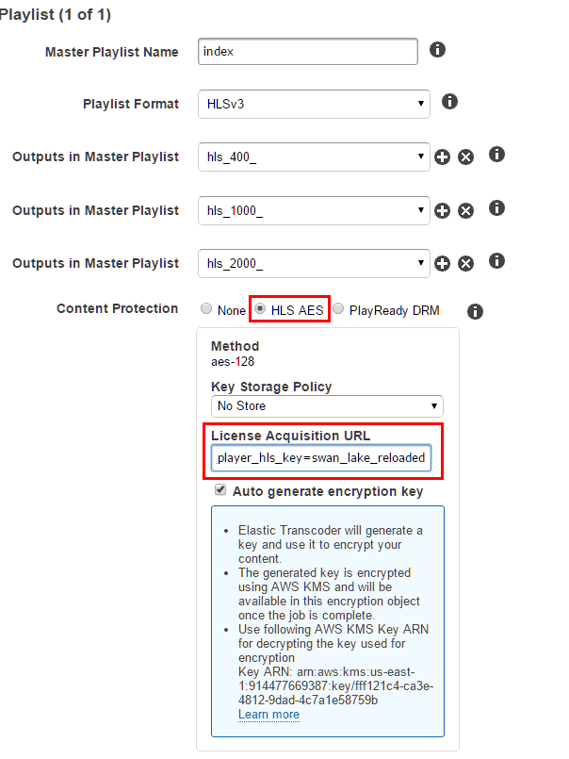The image size is (569, 759).
Task: Click the License Acquisition URL field
Action: pyautogui.click(x=321, y=458)
